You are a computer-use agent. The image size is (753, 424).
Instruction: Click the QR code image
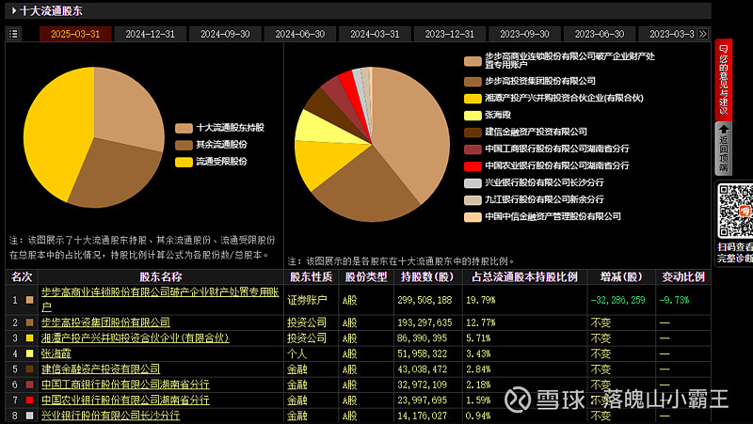(735, 211)
